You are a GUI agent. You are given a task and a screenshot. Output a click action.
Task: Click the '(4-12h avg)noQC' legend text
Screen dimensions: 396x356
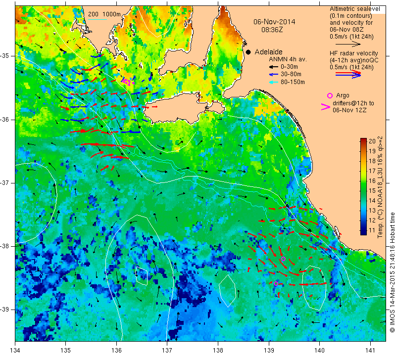[354, 60]
